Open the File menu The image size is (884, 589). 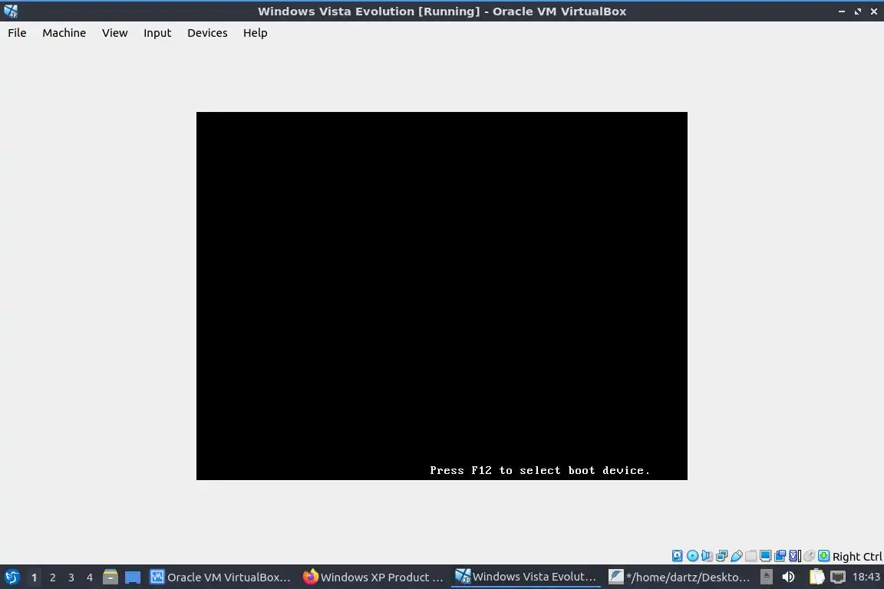click(17, 33)
